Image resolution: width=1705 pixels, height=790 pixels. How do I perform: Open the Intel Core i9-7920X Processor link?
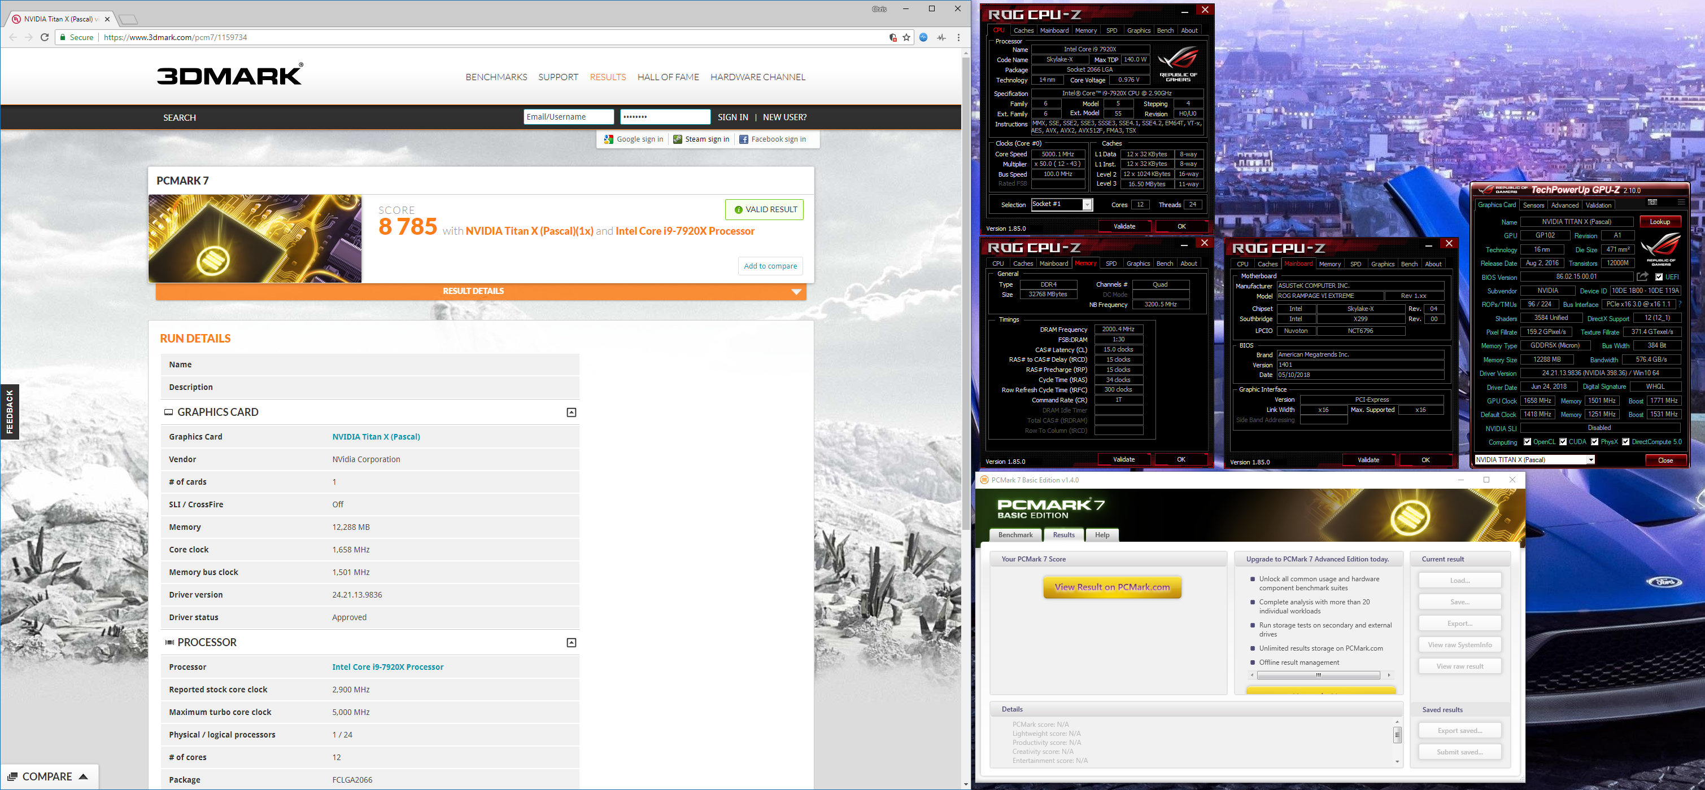click(x=388, y=667)
